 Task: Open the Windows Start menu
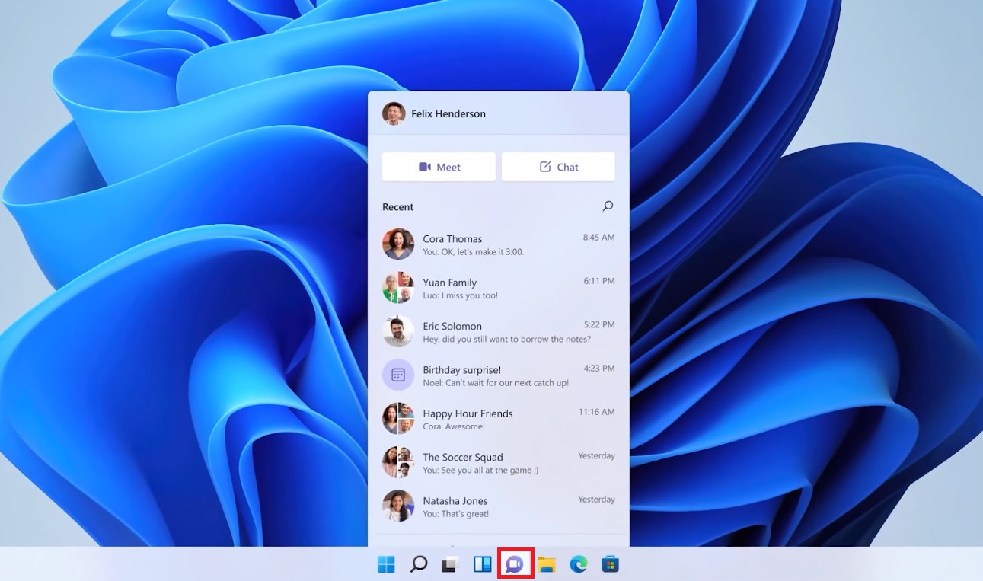387,564
